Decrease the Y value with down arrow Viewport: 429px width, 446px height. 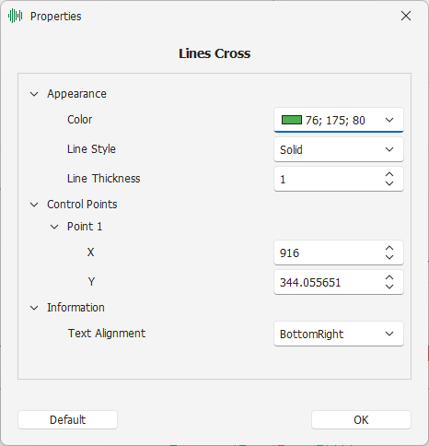[x=389, y=287]
